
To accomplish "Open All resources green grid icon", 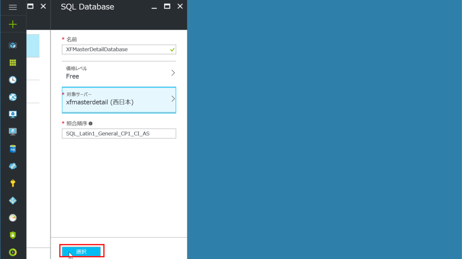I will click(x=13, y=63).
